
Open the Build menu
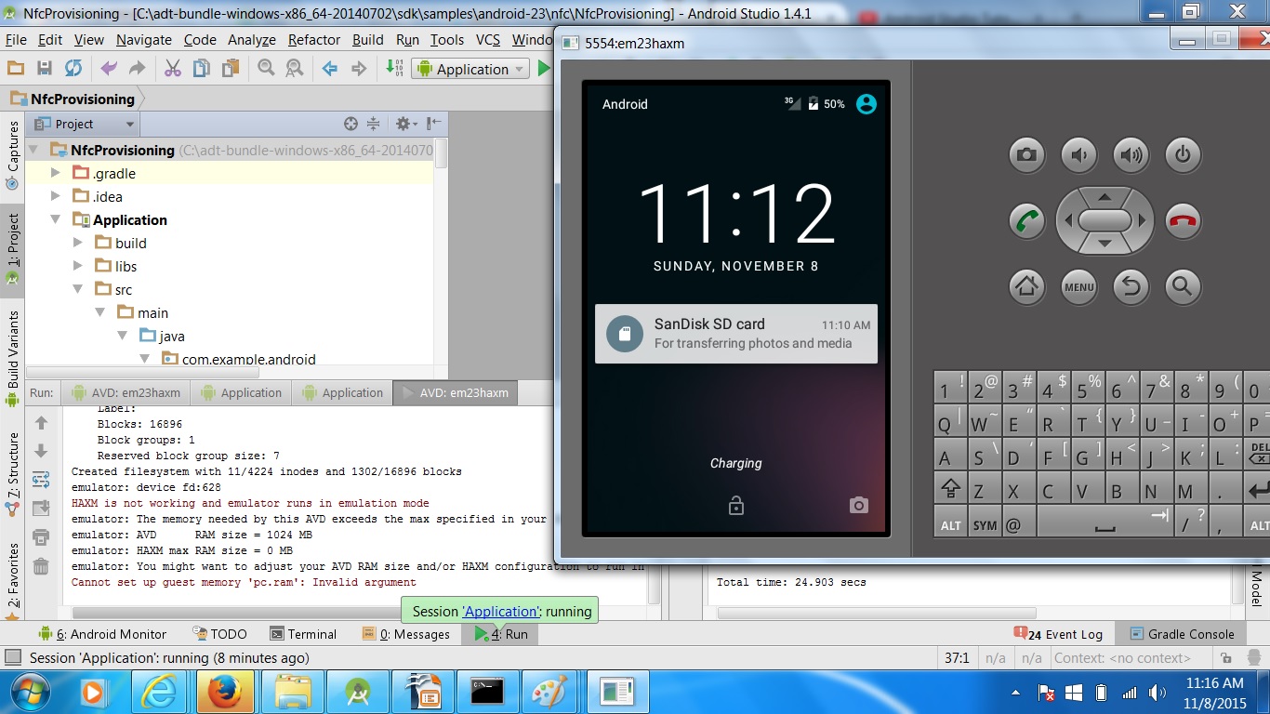click(x=368, y=40)
